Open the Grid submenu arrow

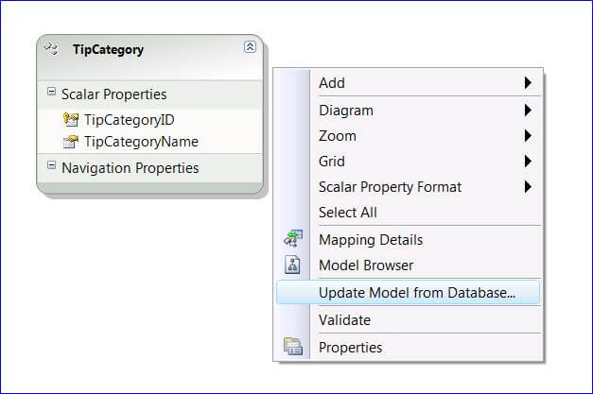[528, 162]
